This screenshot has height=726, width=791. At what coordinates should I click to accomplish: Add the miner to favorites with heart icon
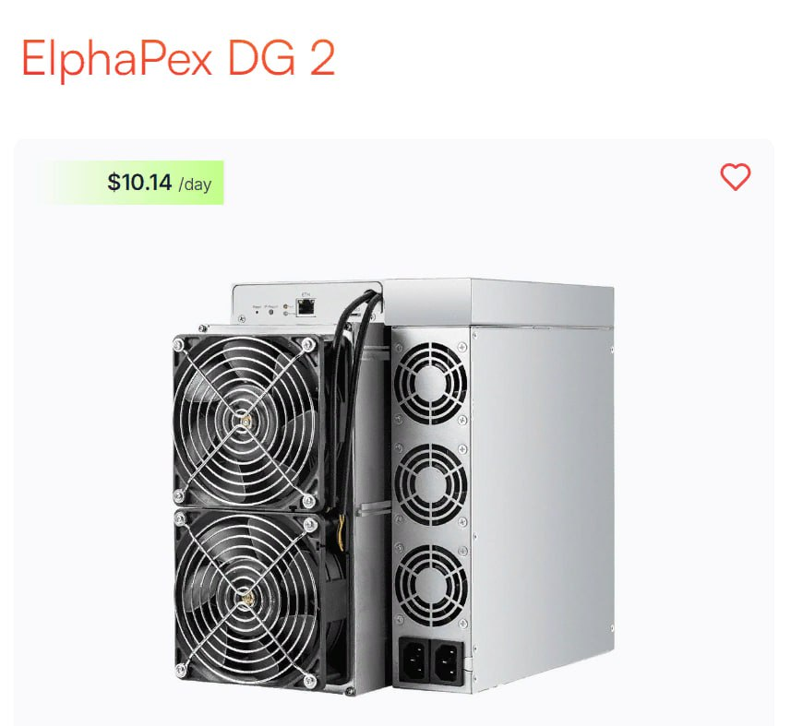[735, 177]
